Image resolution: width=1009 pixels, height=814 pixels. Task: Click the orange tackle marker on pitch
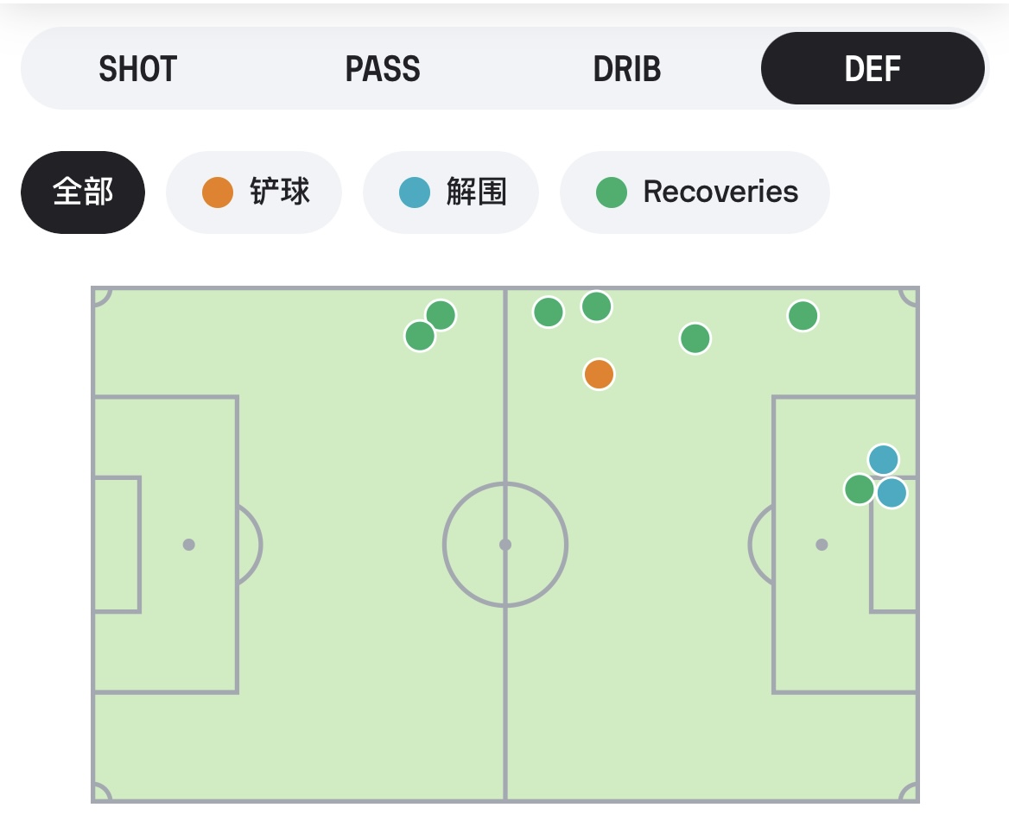(x=599, y=375)
